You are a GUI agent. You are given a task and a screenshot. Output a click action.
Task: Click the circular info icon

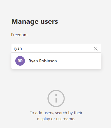[56, 98]
